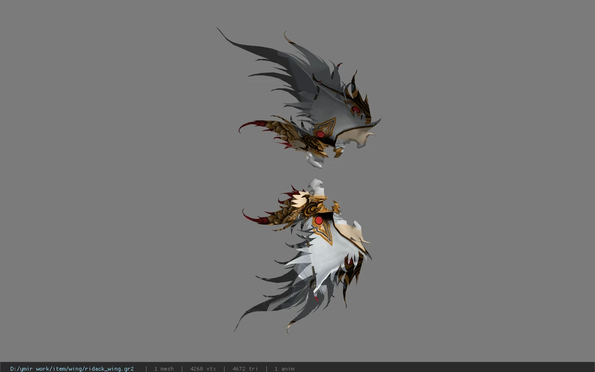Click the '4672 tri' triangle count
The width and height of the screenshot is (595, 372).
[x=245, y=369]
